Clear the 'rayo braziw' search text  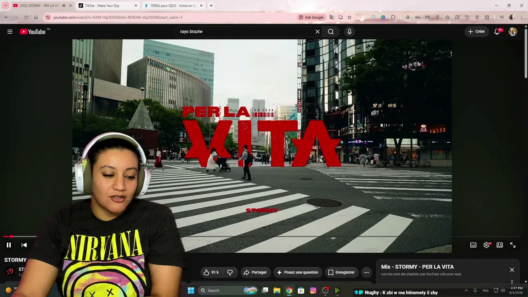(x=318, y=32)
